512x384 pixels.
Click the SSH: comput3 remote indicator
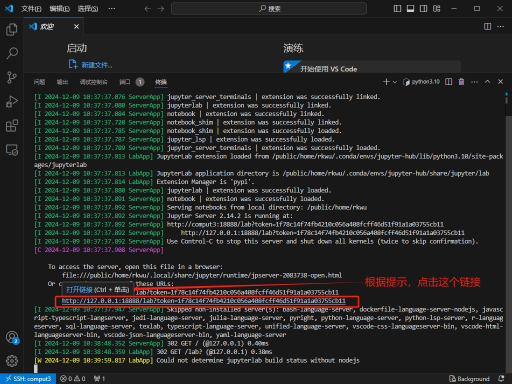tap(28, 378)
